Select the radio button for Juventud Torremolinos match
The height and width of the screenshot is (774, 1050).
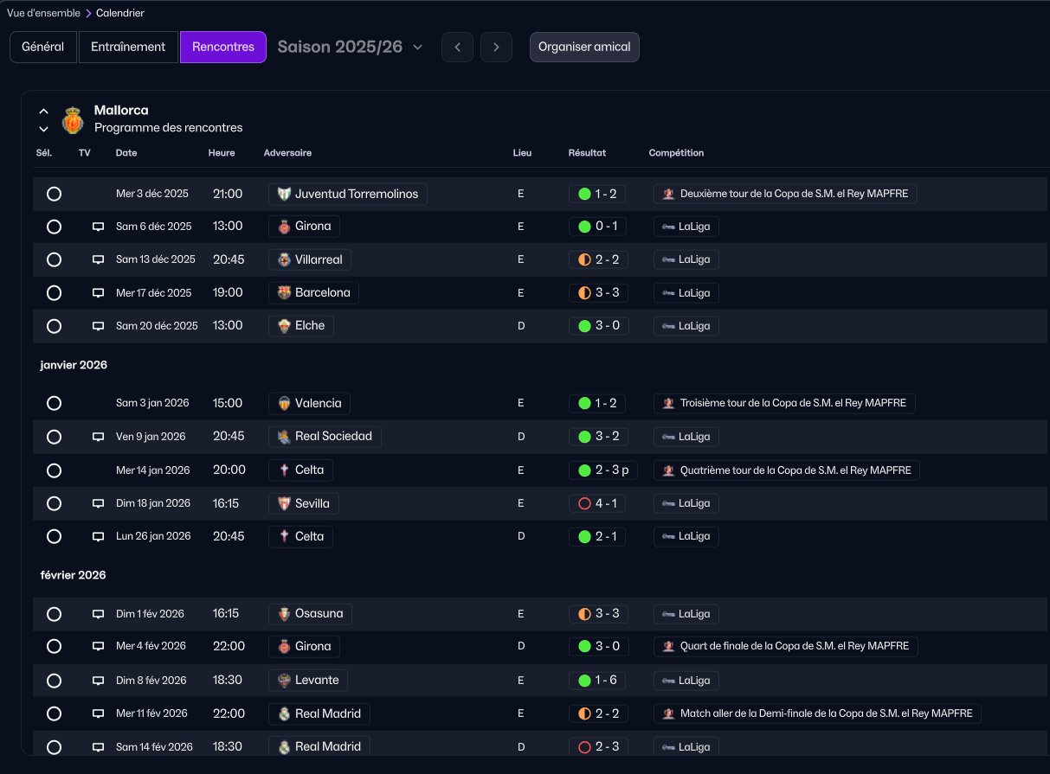[x=54, y=194]
